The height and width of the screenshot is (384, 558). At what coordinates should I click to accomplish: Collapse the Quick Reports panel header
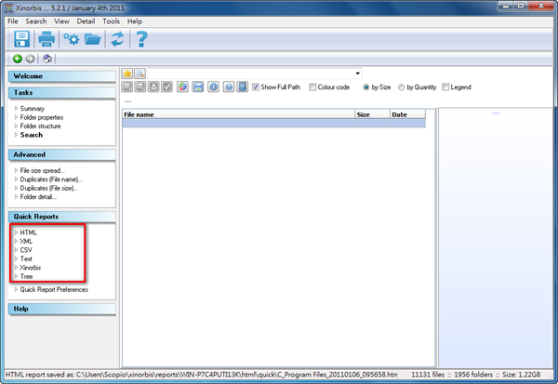(x=61, y=217)
